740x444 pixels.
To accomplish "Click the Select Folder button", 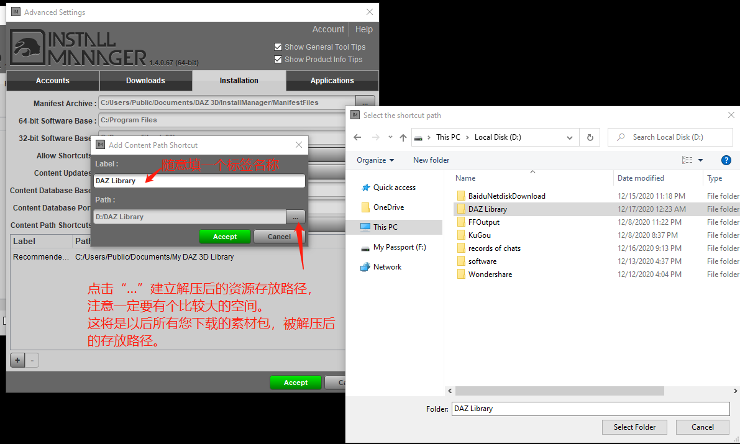I will (x=634, y=427).
